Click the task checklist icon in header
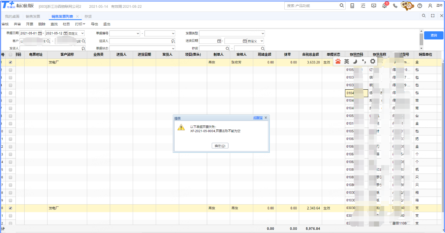The image size is (445, 233). [363, 6]
